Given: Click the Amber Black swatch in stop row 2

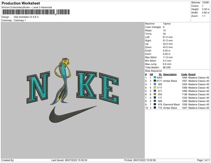Looking at the screenshot, I should click(155, 81).
